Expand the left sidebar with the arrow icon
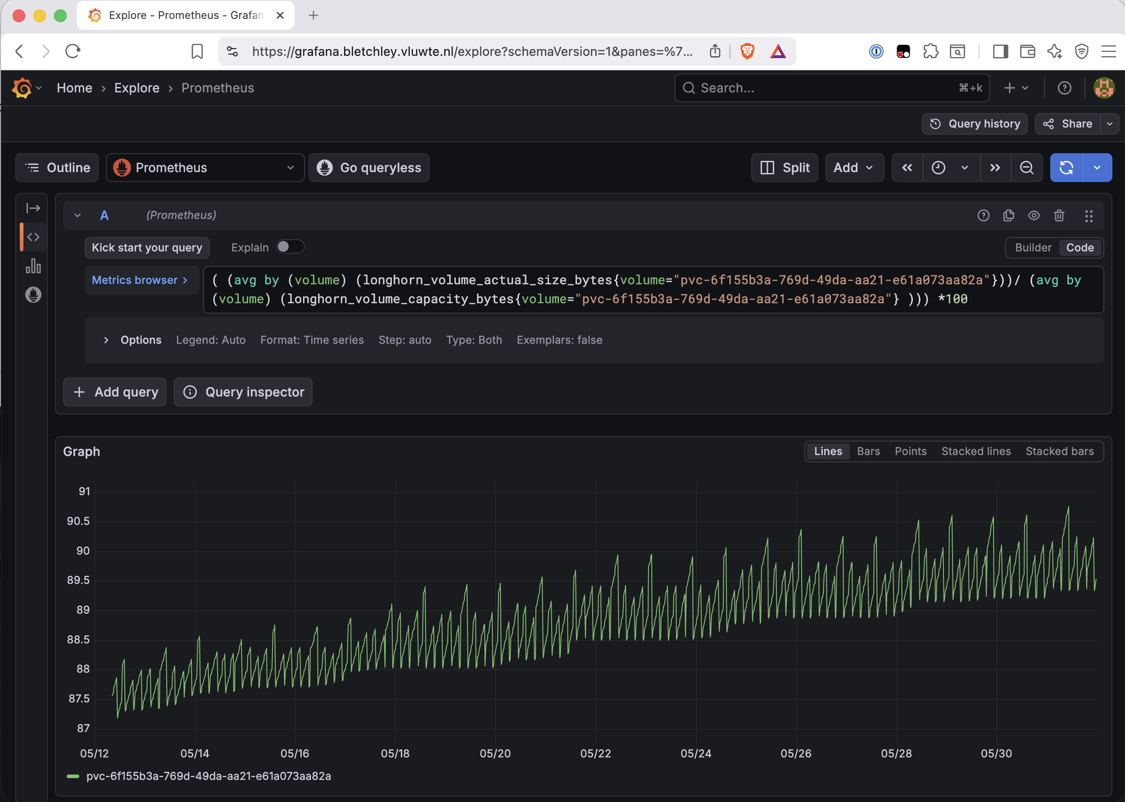Screen dimensions: 1125x802 pos(33,208)
